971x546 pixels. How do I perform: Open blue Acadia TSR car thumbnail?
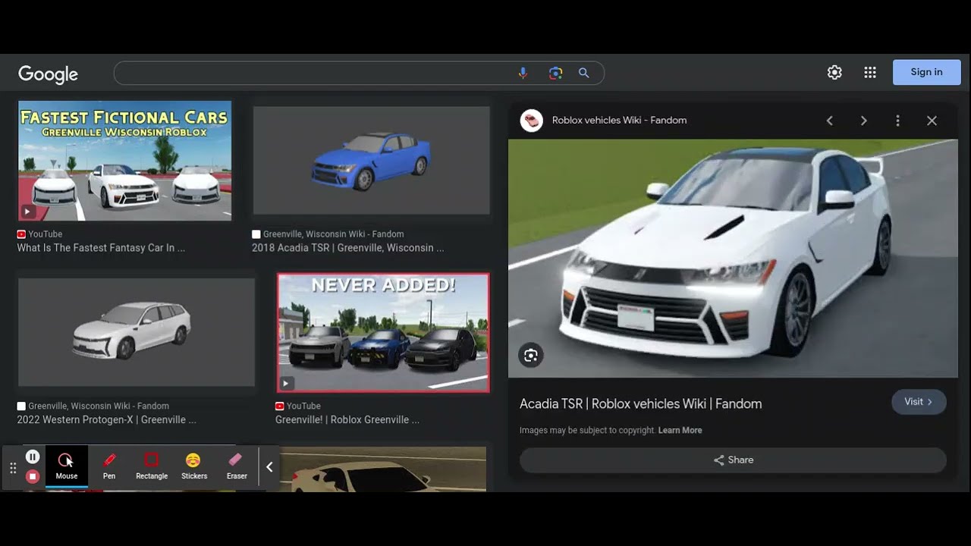point(371,161)
